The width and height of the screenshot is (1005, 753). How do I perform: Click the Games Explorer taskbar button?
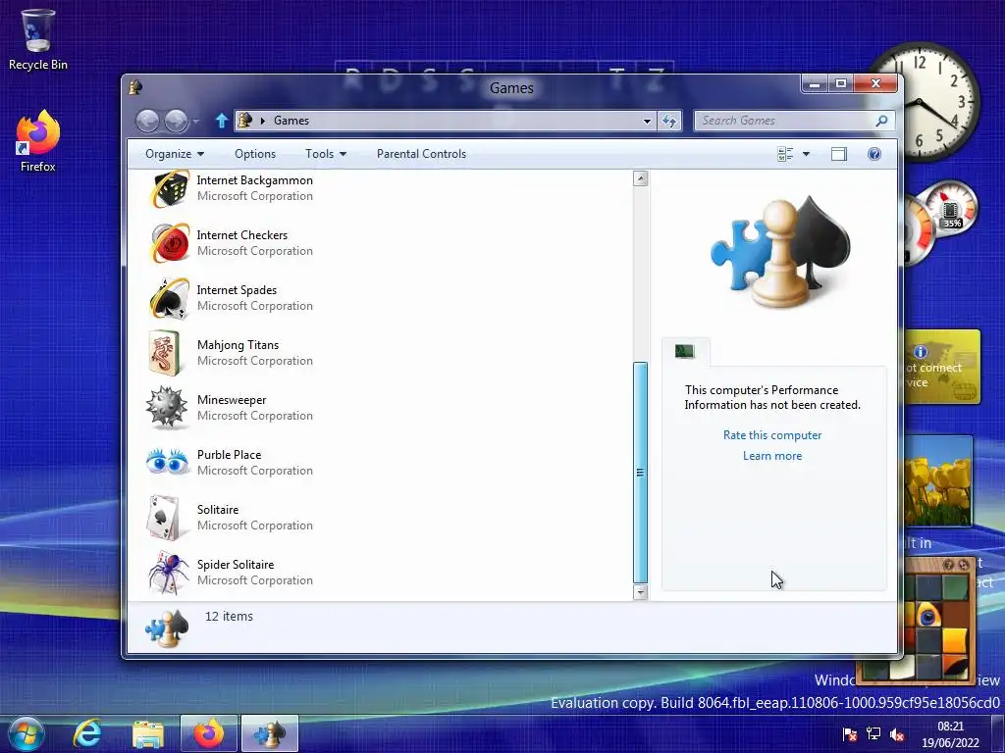click(269, 733)
